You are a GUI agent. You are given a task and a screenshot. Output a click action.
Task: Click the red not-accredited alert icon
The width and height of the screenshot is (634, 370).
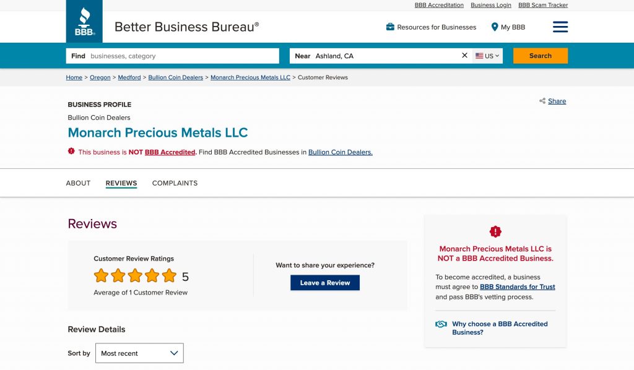[71, 152]
